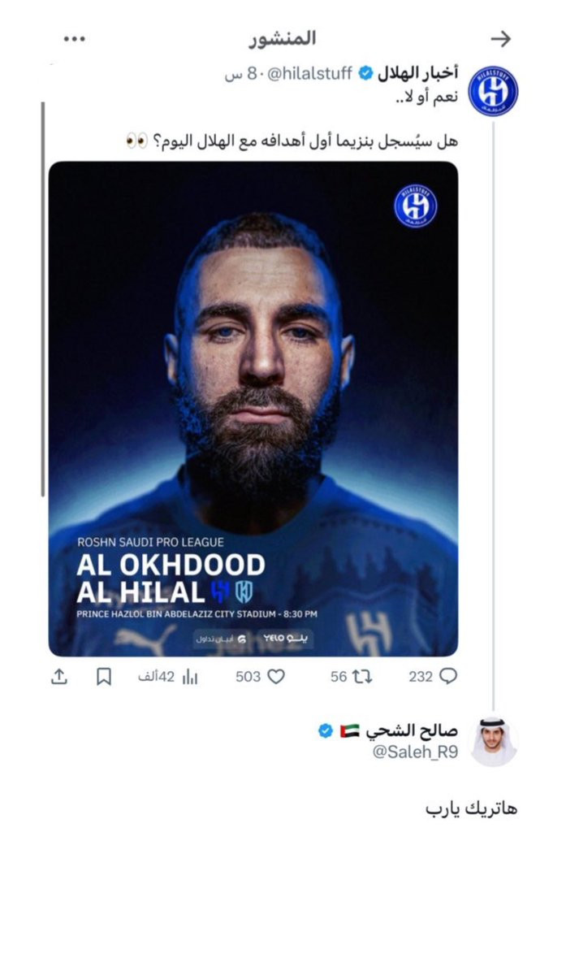Open the three-dots more options menu
This screenshot has height=975, width=566.
[75, 38]
